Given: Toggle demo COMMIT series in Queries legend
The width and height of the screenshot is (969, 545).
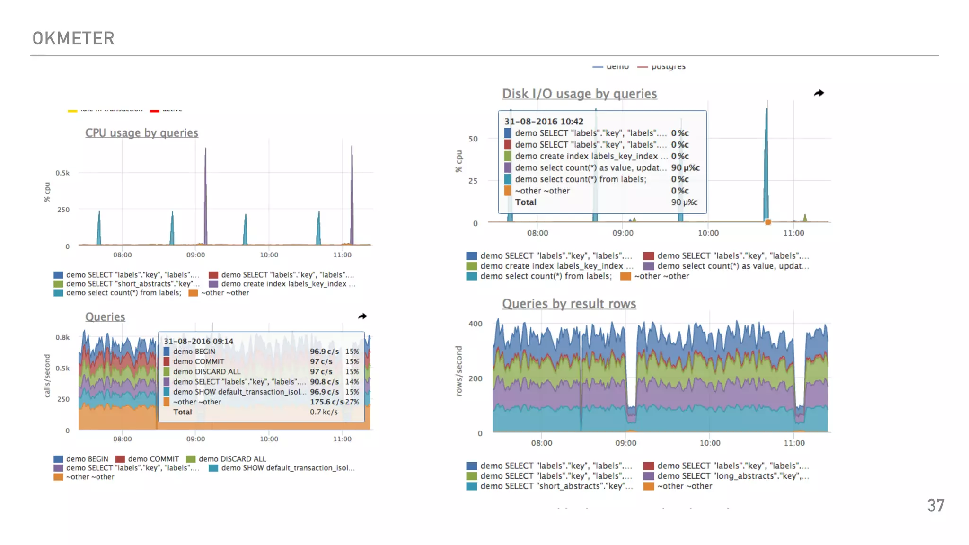Looking at the screenshot, I should [153, 459].
